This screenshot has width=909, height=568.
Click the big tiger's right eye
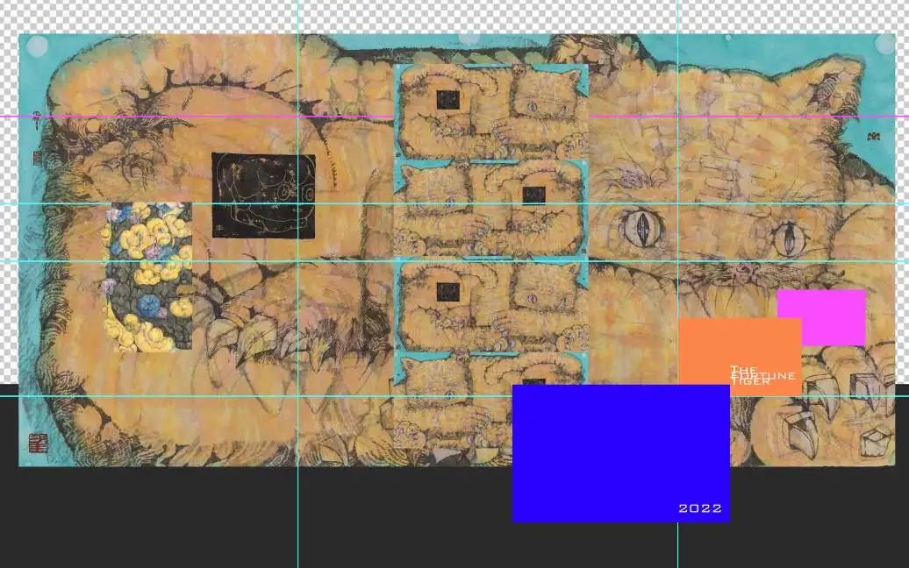click(788, 237)
